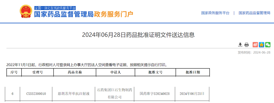Click the notice text starting 2022年11月1日起
The width and height of the screenshot is (274, 103).
click(x=87, y=65)
